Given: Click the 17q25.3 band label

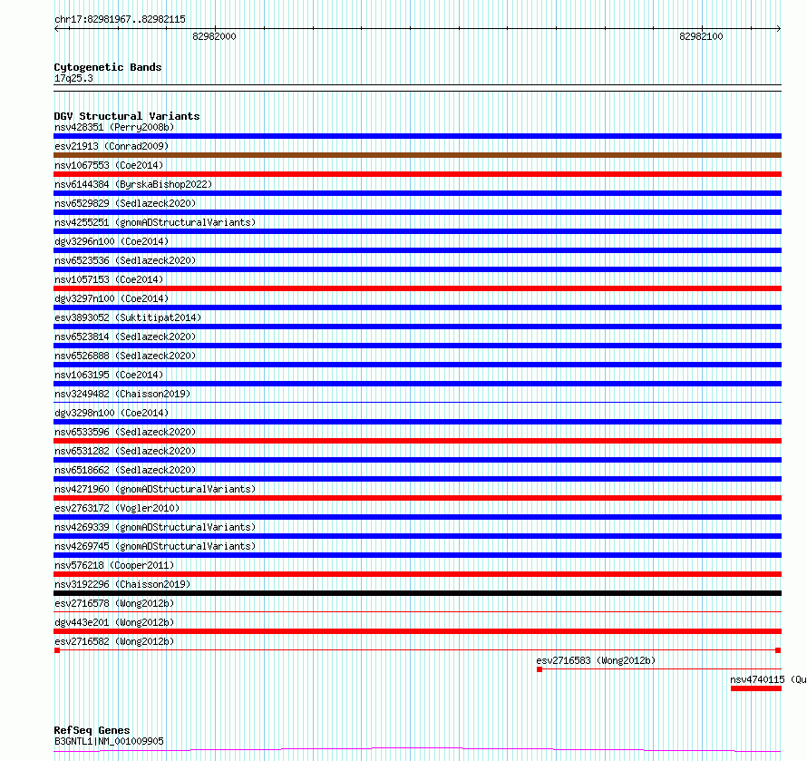Looking at the screenshot, I should [73, 78].
